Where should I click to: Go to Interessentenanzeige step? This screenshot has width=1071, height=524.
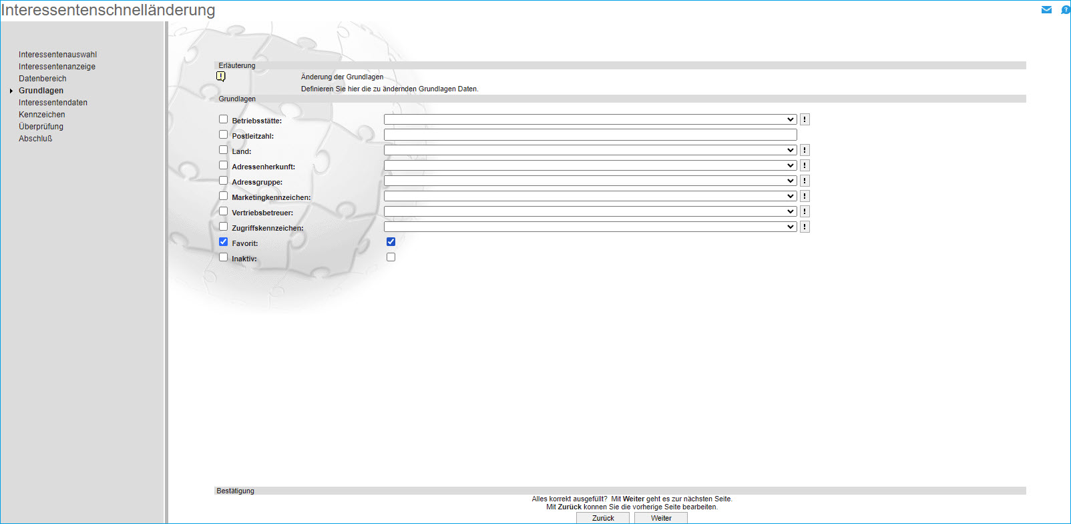click(57, 67)
